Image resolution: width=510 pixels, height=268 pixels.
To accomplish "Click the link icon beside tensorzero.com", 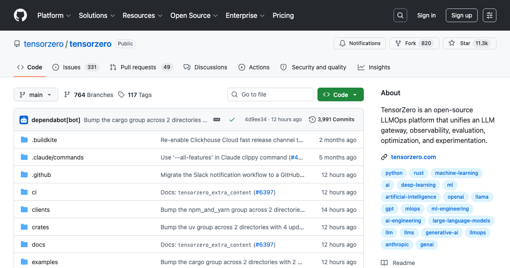I will coord(384,157).
